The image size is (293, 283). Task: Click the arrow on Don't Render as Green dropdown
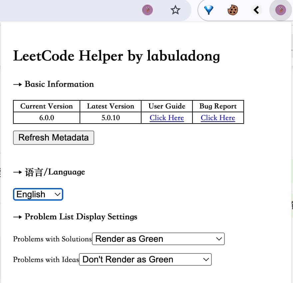pyautogui.click(x=206, y=259)
